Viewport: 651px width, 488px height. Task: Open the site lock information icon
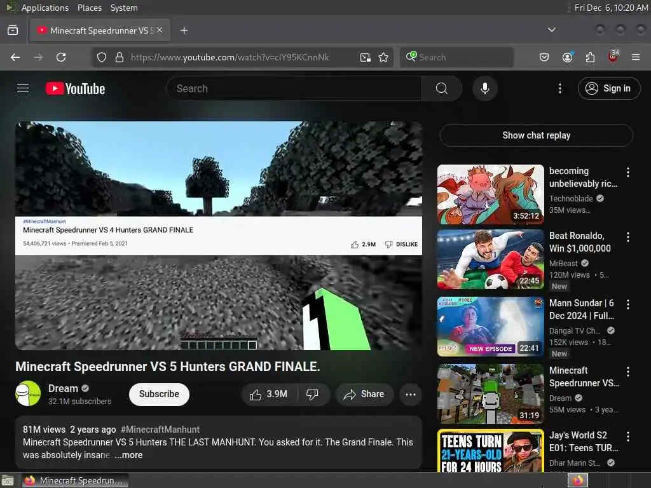coord(119,57)
